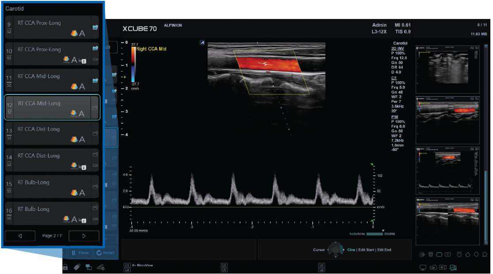493x274 pixels.
Task: Open clipboard thumbnail 10 with Doppler trace
Action: pyautogui.click(x=447, y=171)
